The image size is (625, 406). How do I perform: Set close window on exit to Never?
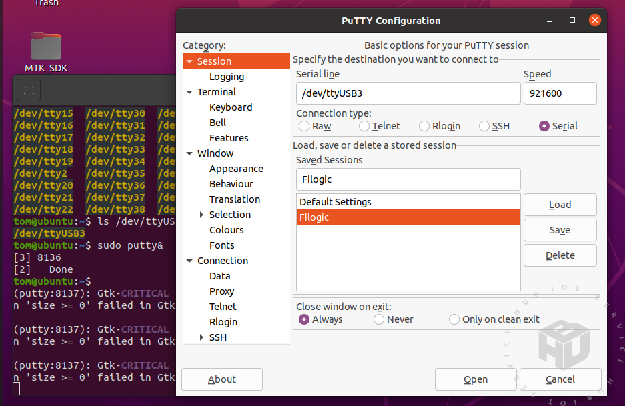[x=379, y=319]
